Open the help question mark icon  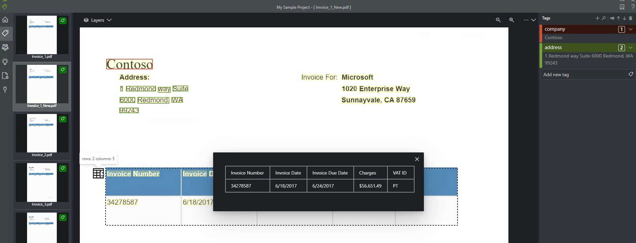pos(633,7)
